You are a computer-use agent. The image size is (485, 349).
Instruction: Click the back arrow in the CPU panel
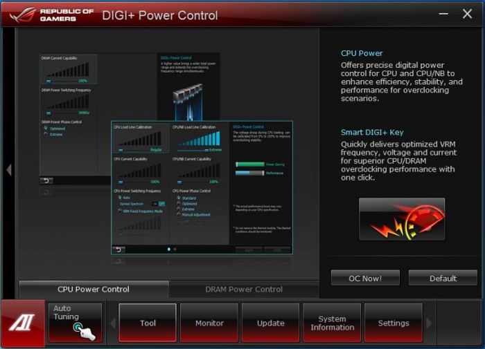[x=119, y=249]
